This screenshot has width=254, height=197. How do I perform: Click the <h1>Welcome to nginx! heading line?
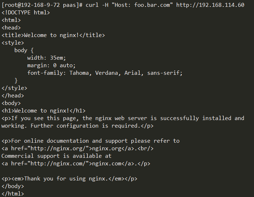click(x=44, y=111)
